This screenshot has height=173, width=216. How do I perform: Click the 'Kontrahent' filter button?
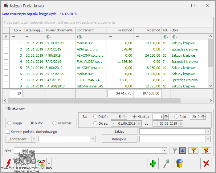click(18, 139)
